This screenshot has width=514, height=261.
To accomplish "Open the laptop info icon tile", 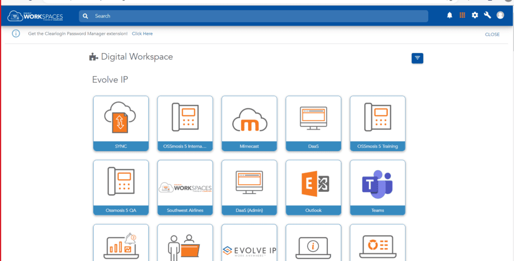I will point(313,242).
